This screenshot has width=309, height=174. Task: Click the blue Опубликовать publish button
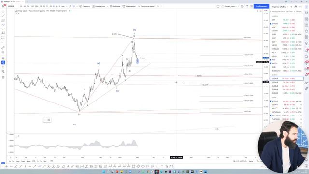tap(262, 6)
